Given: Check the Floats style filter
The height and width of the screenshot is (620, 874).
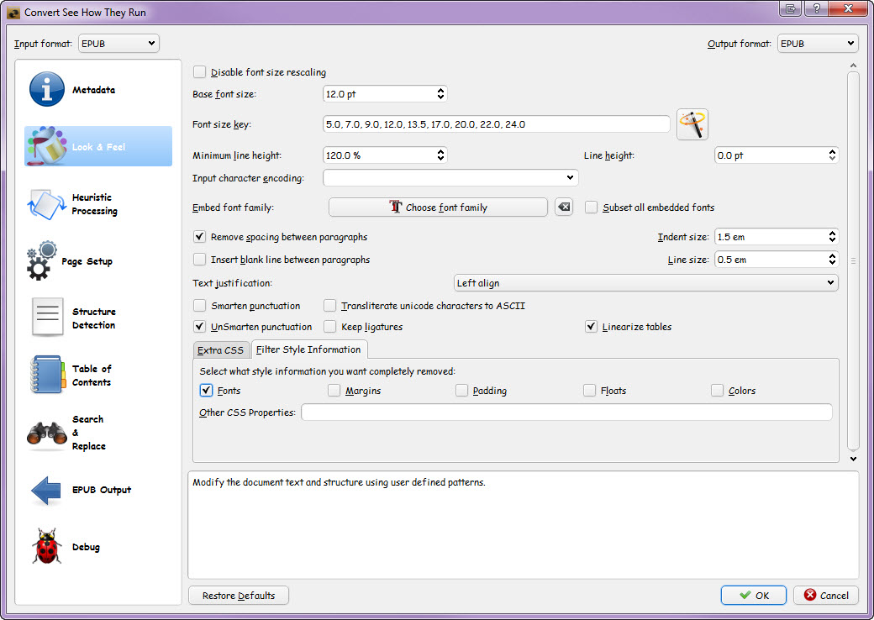Looking at the screenshot, I should click(x=590, y=391).
